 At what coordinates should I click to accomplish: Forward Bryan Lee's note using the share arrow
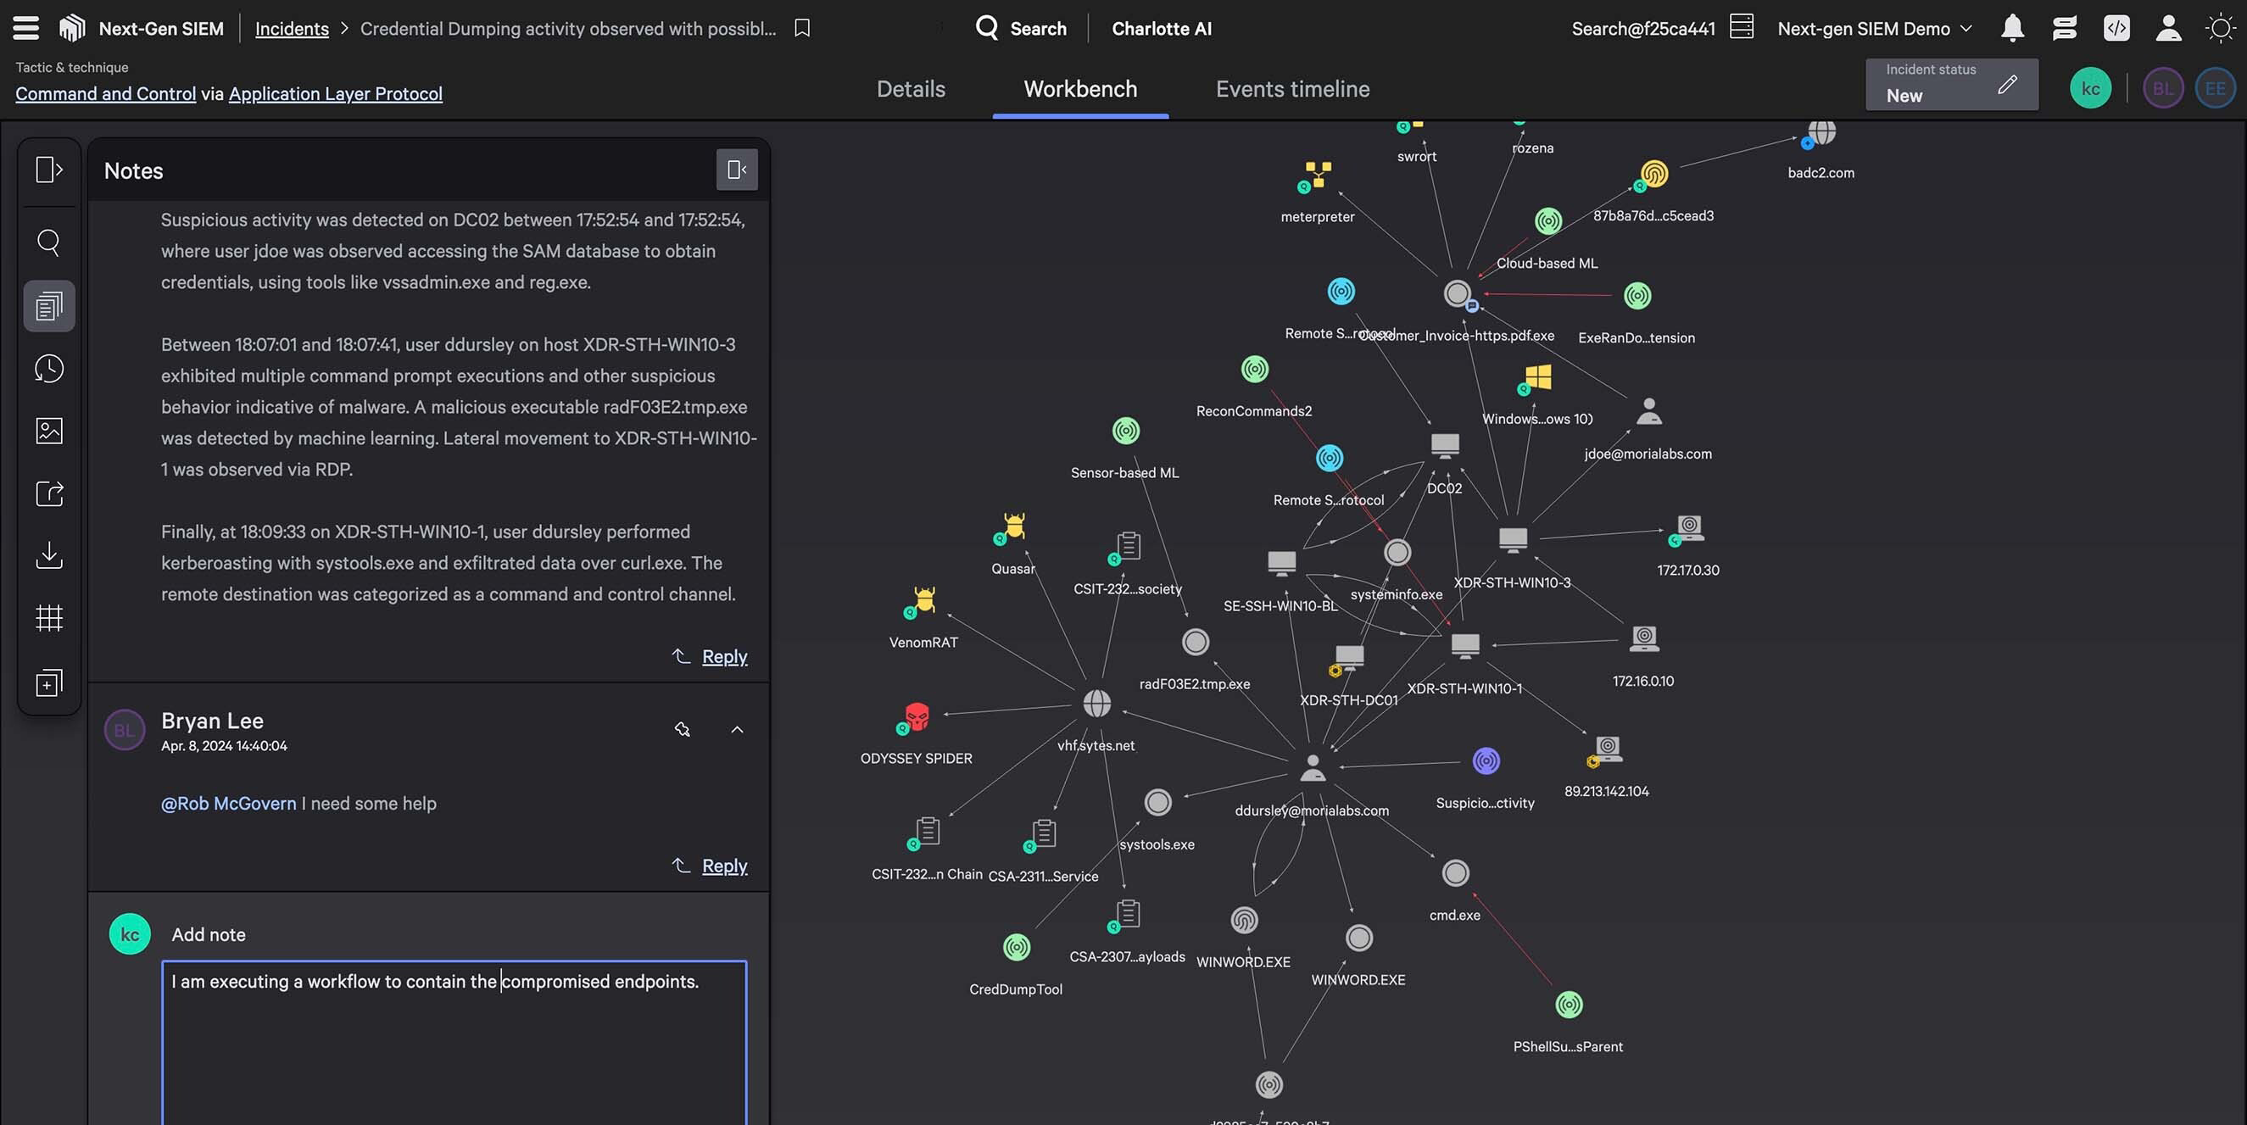(x=682, y=730)
